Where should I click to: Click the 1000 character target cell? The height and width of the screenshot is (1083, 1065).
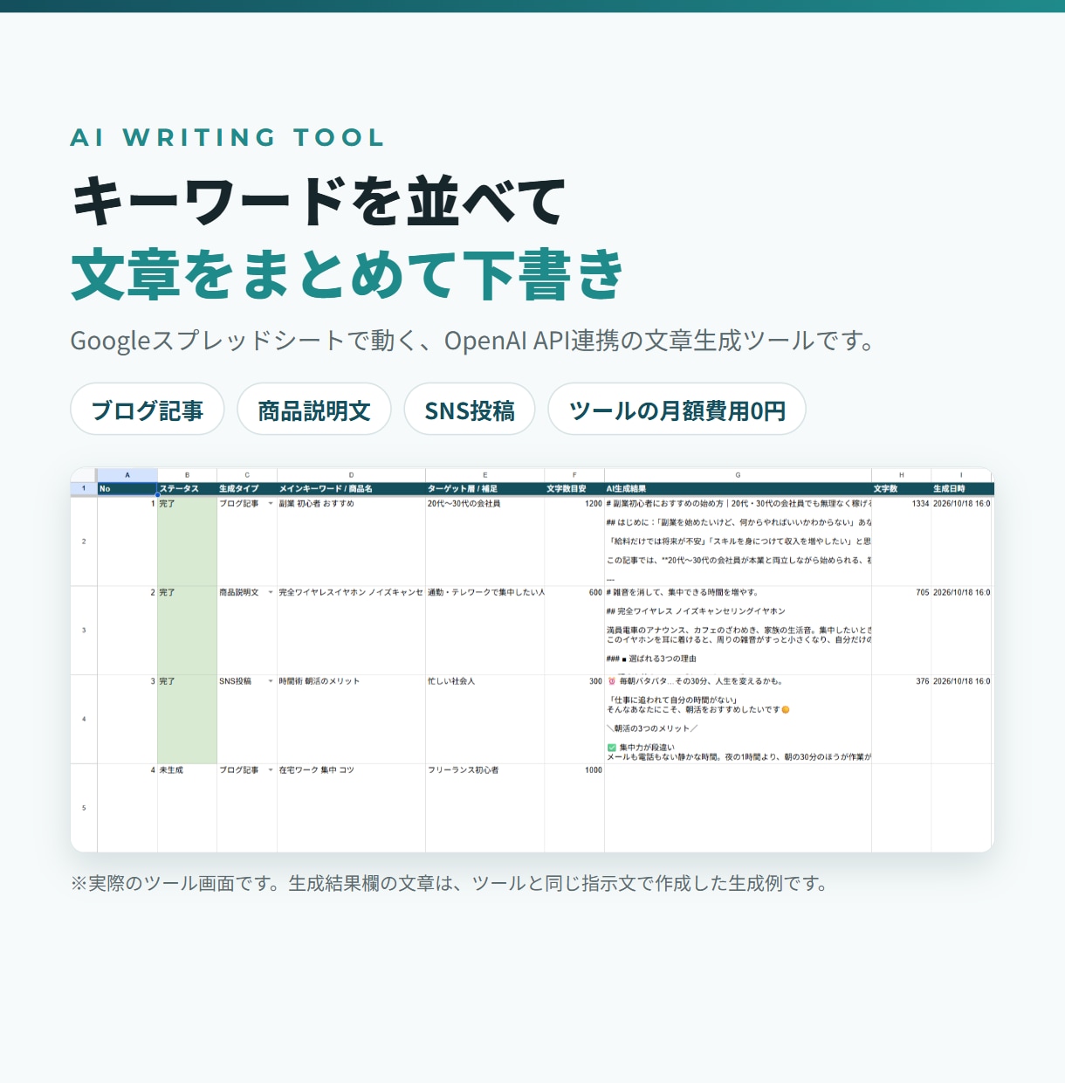[574, 808]
